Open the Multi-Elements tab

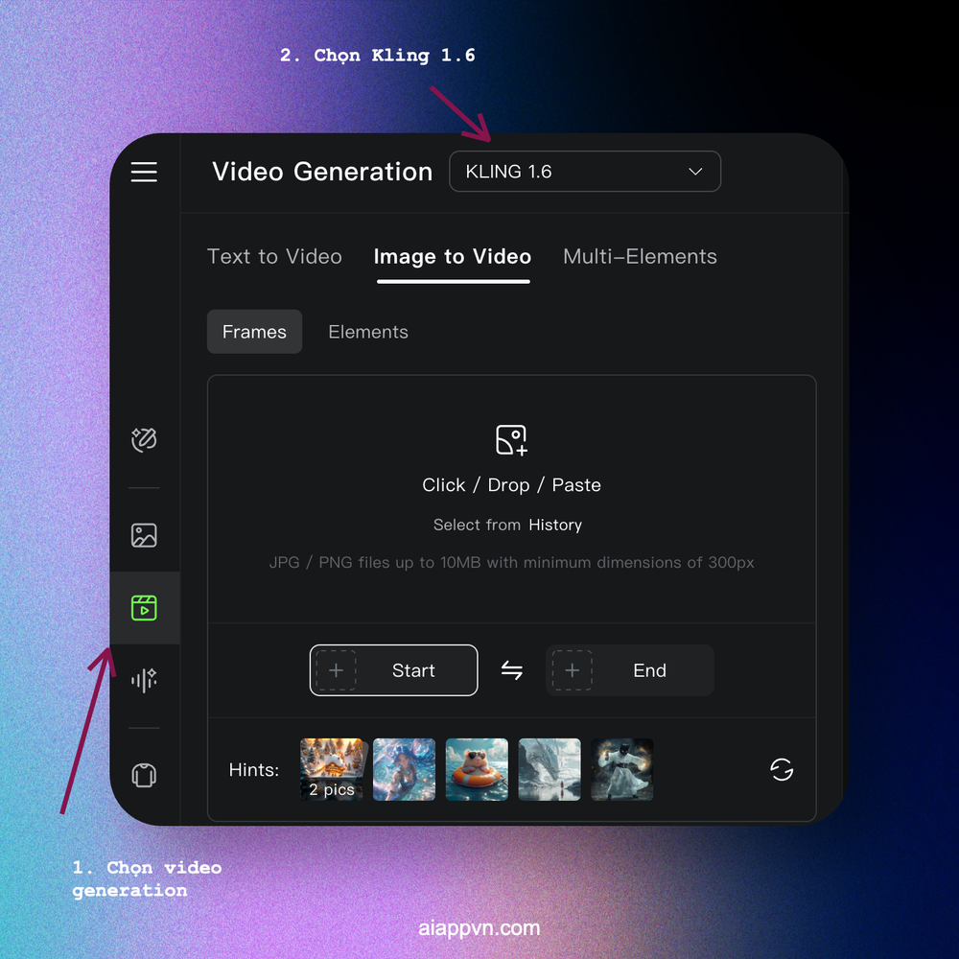coord(640,256)
